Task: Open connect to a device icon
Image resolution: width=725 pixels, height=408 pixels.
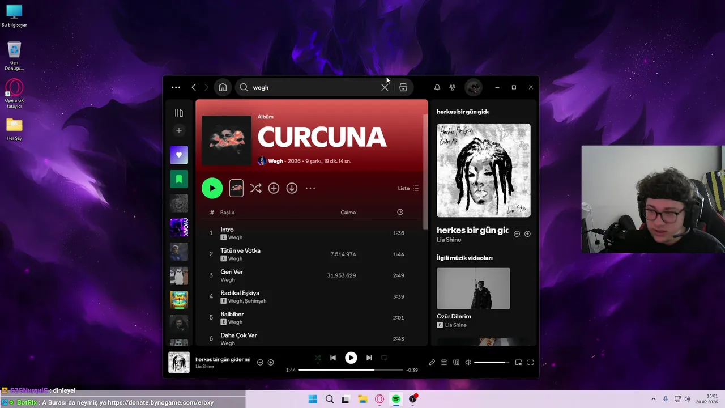Action: point(456,362)
